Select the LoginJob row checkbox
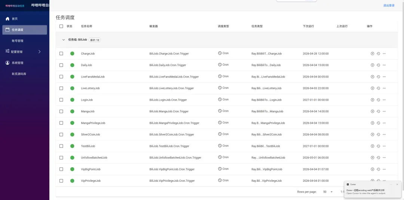The image size is (404, 200). click(61, 100)
